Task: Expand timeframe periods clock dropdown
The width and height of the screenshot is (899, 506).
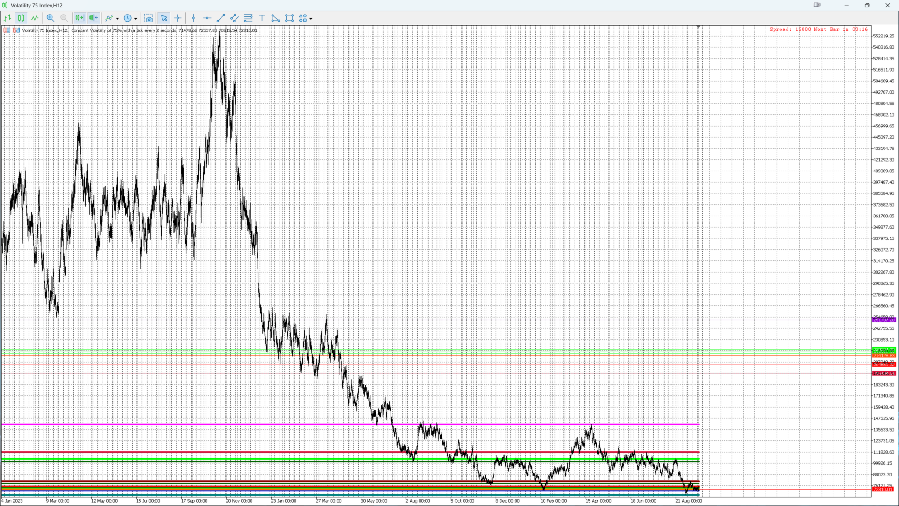Action: pos(136,19)
